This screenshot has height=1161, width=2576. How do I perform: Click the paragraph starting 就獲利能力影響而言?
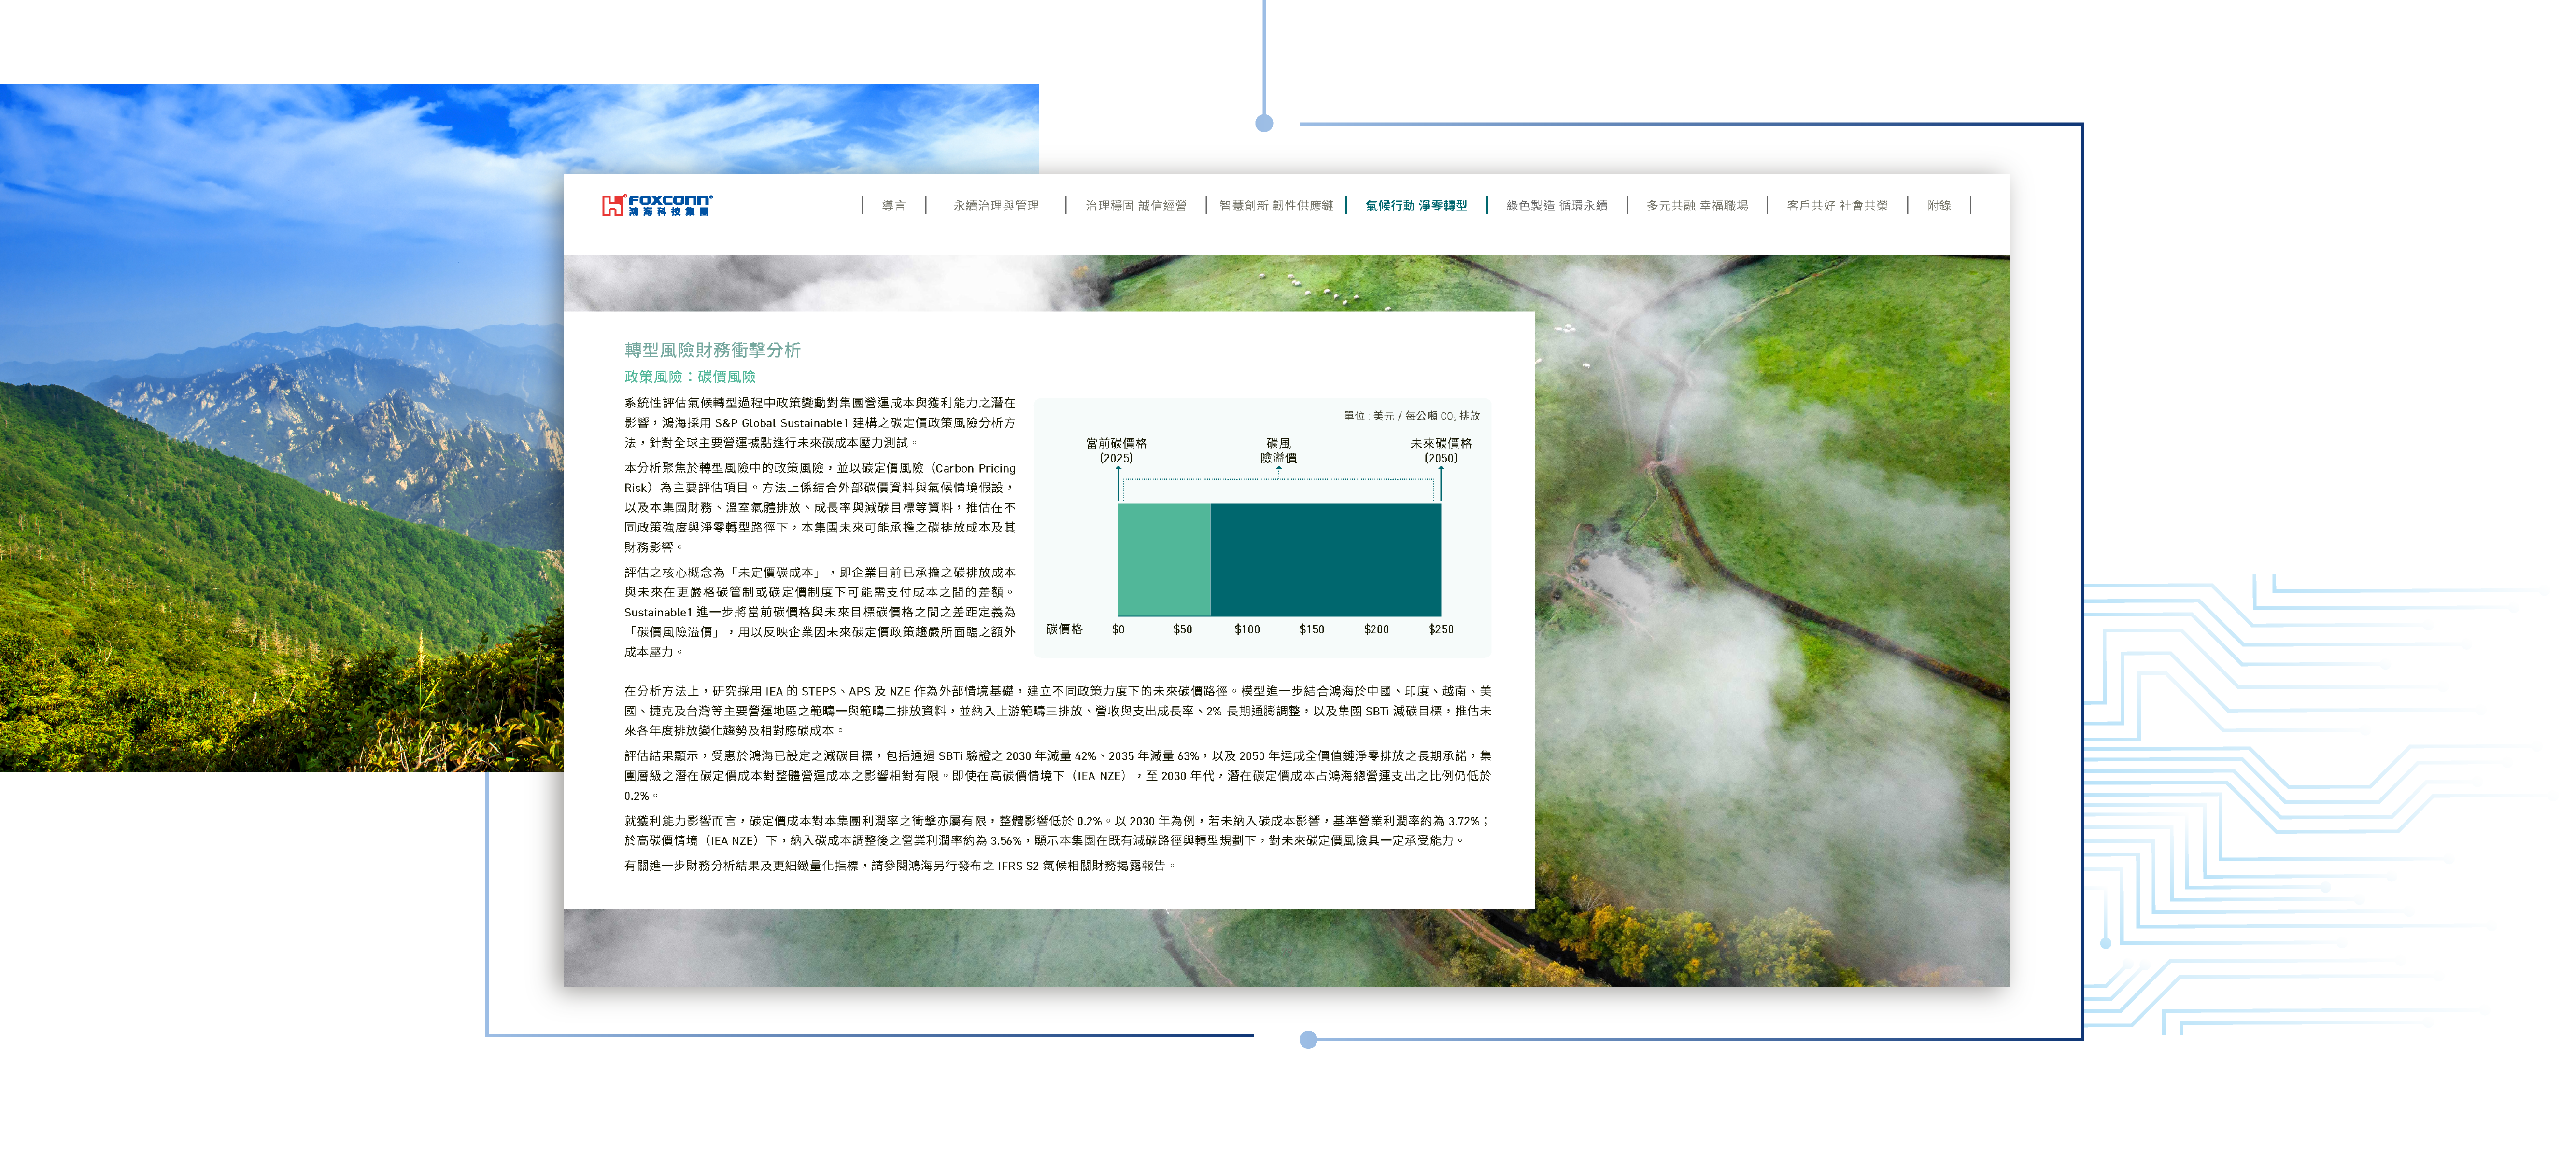pyautogui.click(x=1057, y=831)
